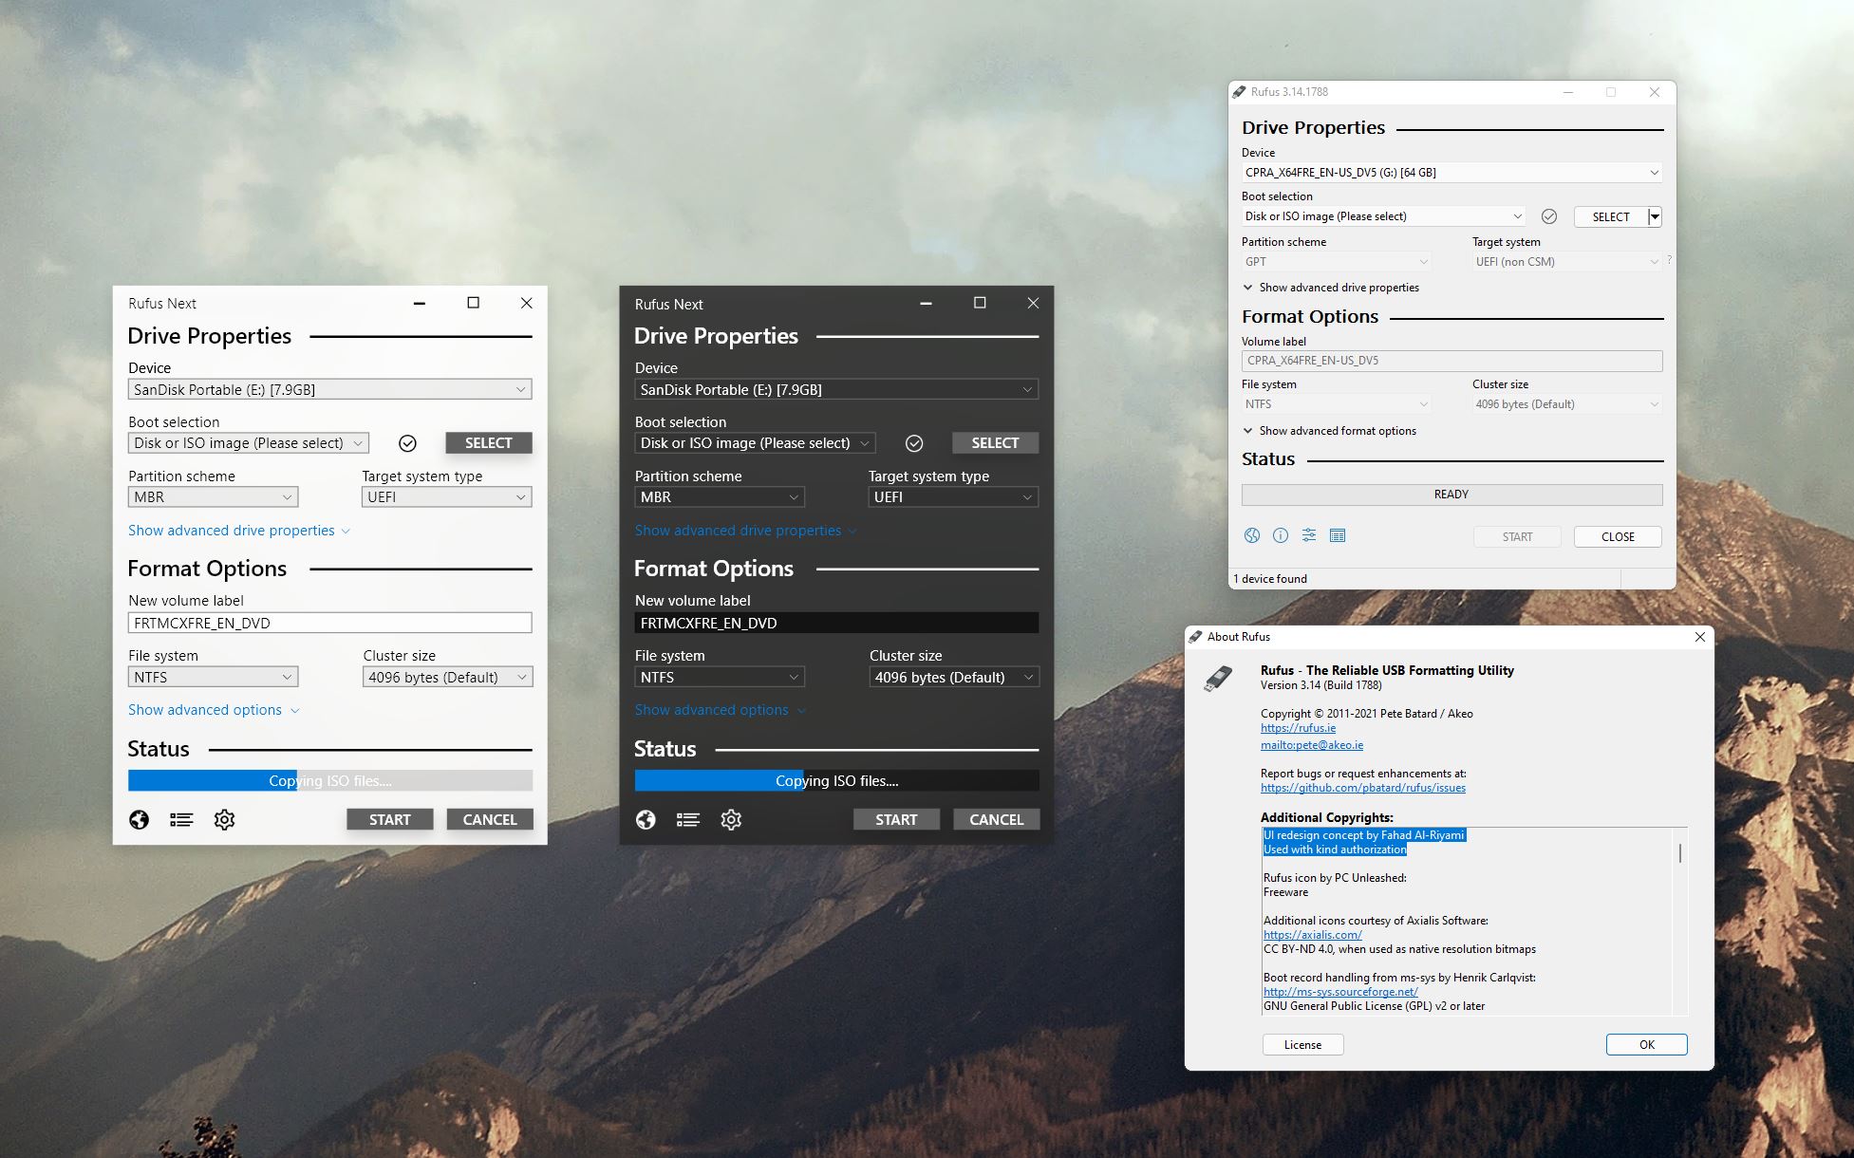The width and height of the screenshot is (1854, 1158).
Task: Click the globe/language icon in Rufus Next
Action: (138, 819)
